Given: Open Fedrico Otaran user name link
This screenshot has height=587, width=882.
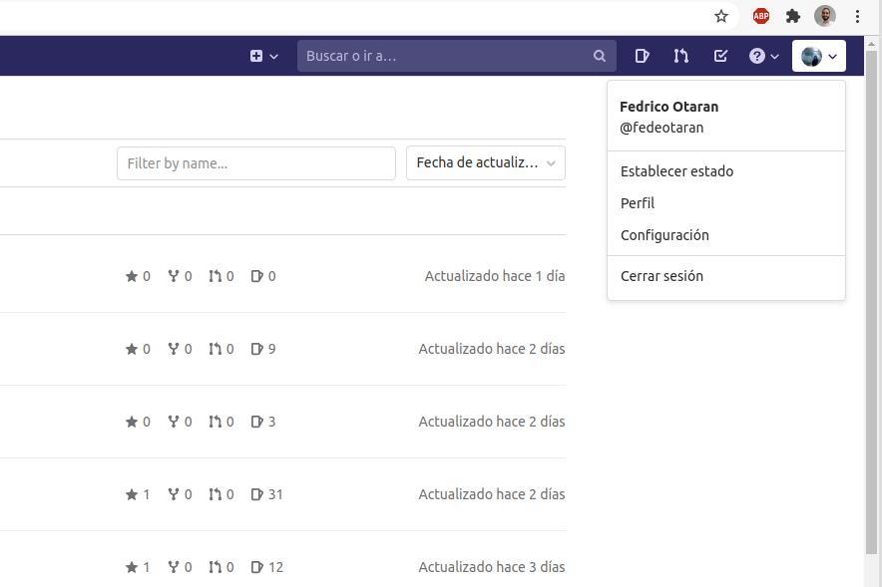Looking at the screenshot, I should (668, 107).
